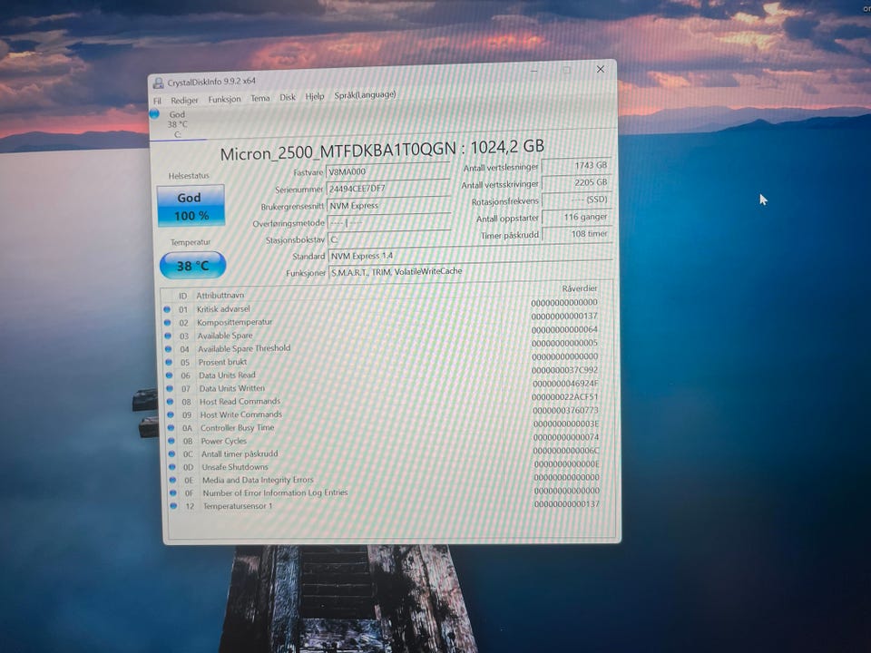Click the status dot for Controller Busy Time
Image resolution: width=871 pixels, height=653 pixels.
pyautogui.click(x=171, y=427)
